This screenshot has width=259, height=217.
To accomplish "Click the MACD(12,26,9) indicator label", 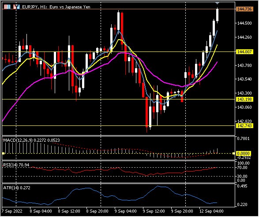I will click(31, 140).
